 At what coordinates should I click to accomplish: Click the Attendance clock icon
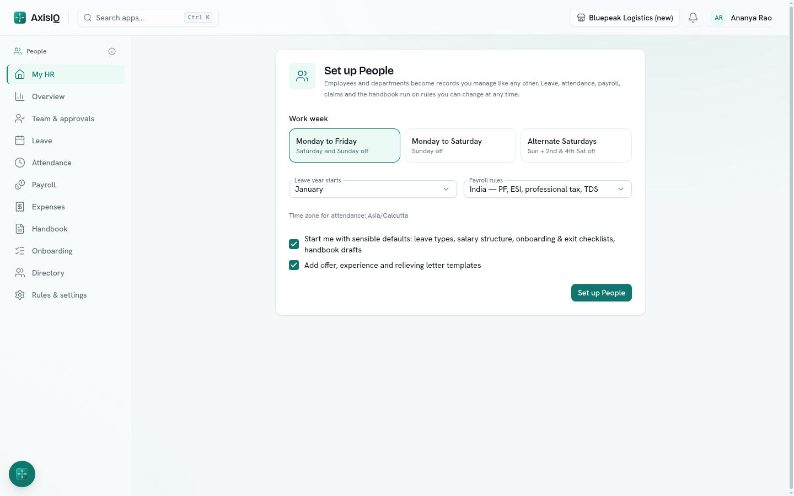coord(20,163)
